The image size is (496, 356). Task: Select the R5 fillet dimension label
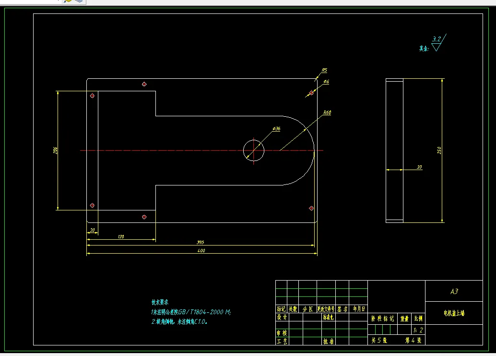point(325,70)
